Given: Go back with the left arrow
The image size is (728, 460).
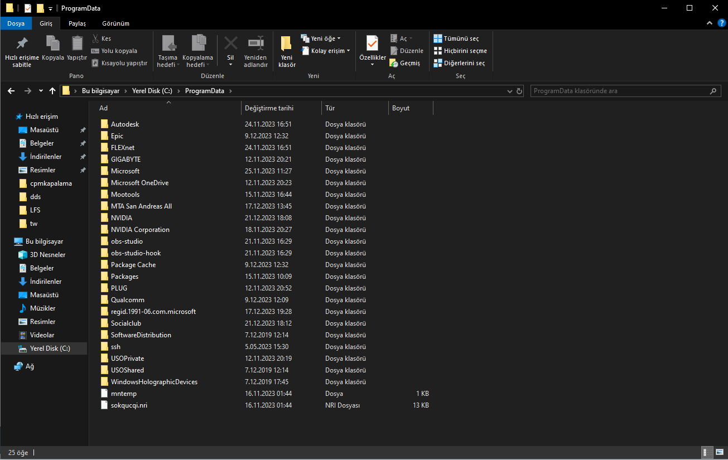Looking at the screenshot, I should point(12,91).
